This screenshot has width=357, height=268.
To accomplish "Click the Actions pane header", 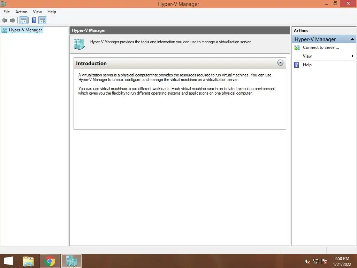I will (x=324, y=31).
